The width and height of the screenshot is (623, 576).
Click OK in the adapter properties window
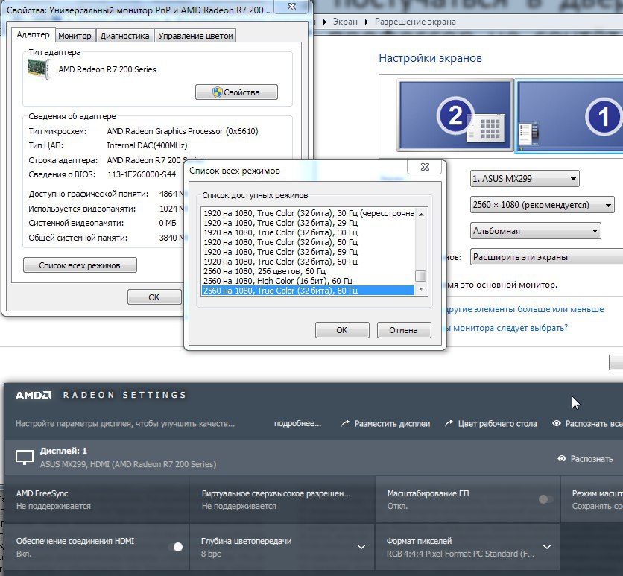[154, 297]
